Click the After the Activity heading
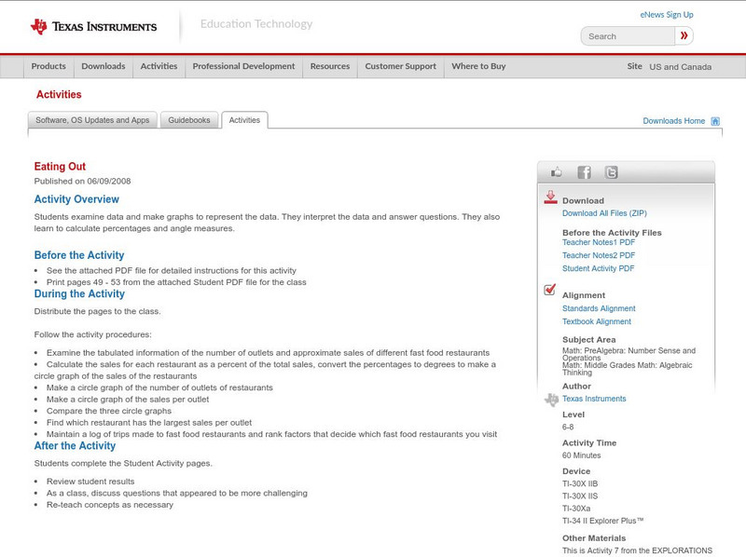Screen dimensions: 746x557 [x=75, y=446]
